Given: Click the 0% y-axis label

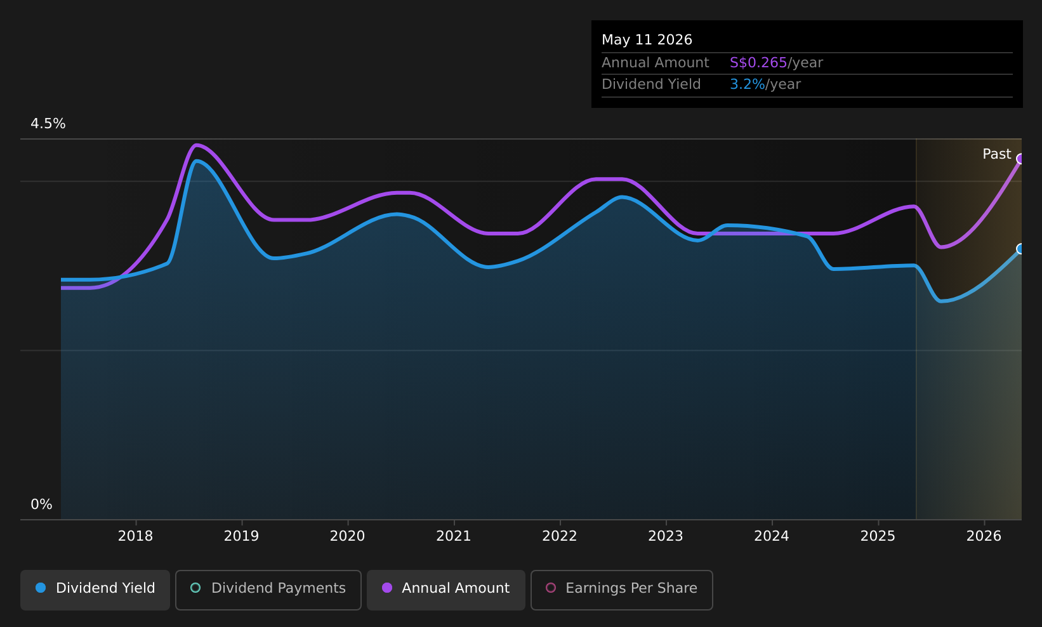Looking at the screenshot, I should (41, 505).
